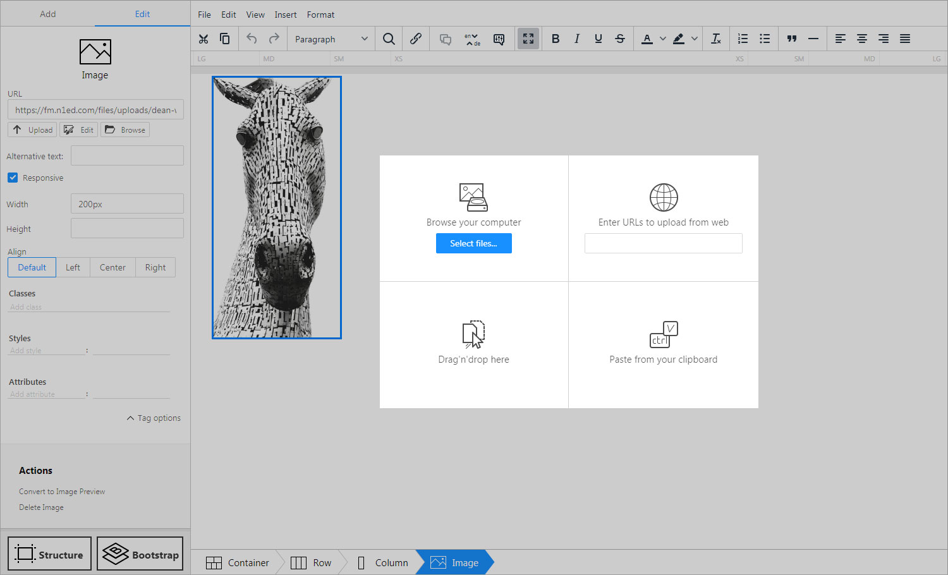Click the Cut scissors icon
The height and width of the screenshot is (575, 948).
point(204,39)
